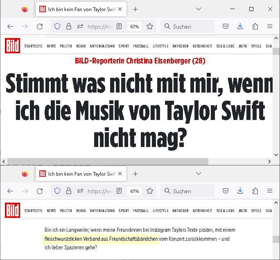Screen dimensions: 280x260
Task: Open Downloads arrow in upper window toolbar
Action: (x=240, y=26)
